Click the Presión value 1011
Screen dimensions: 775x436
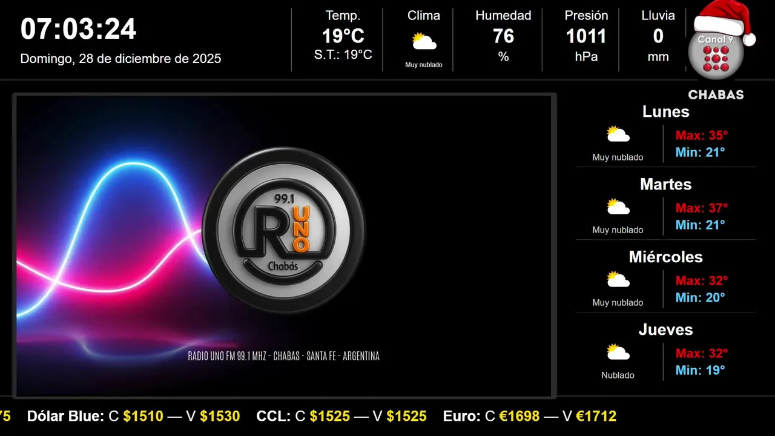586,36
